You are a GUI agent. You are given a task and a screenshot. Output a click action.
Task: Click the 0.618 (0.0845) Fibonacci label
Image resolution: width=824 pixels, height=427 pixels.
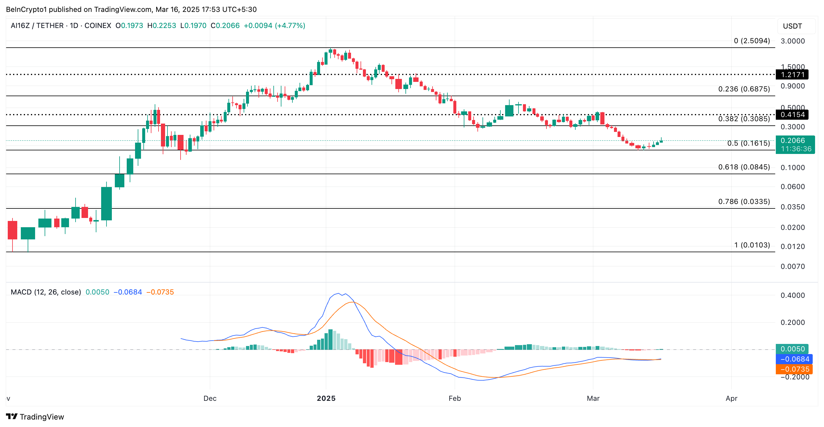click(744, 167)
